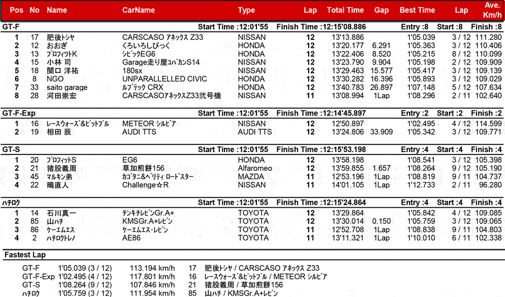Image resolution: width=505 pixels, height=297 pixels.
Task: Select the 'GT-F' class heading
Action: click(11, 27)
